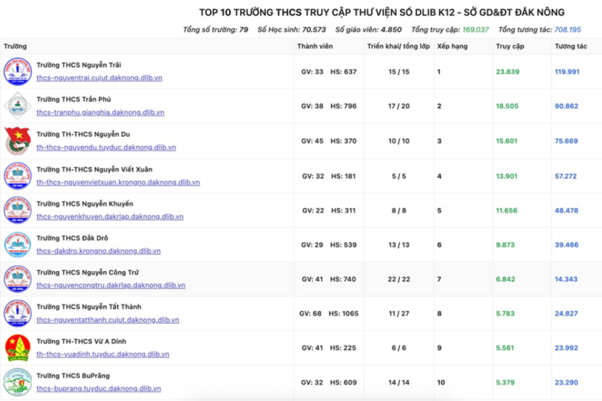Click the total access value 169.037
This screenshot has width=602, height=401.
point(476,30)
